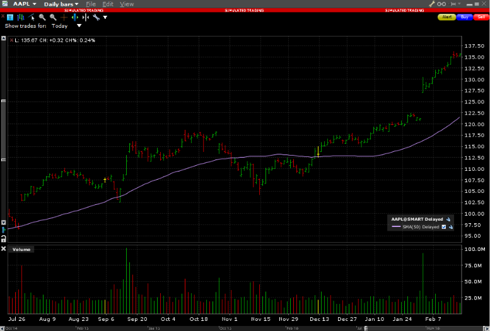This screenshot has width=490, height=331.
Task: Click the blue Buy button
Action: (464, 17)
